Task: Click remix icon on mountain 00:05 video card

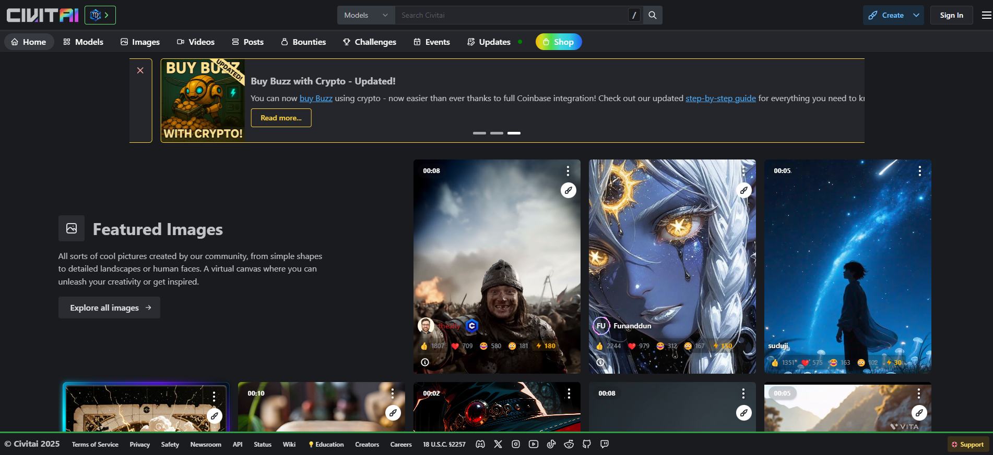Action: pyautogui.click(x=919, y=413)
